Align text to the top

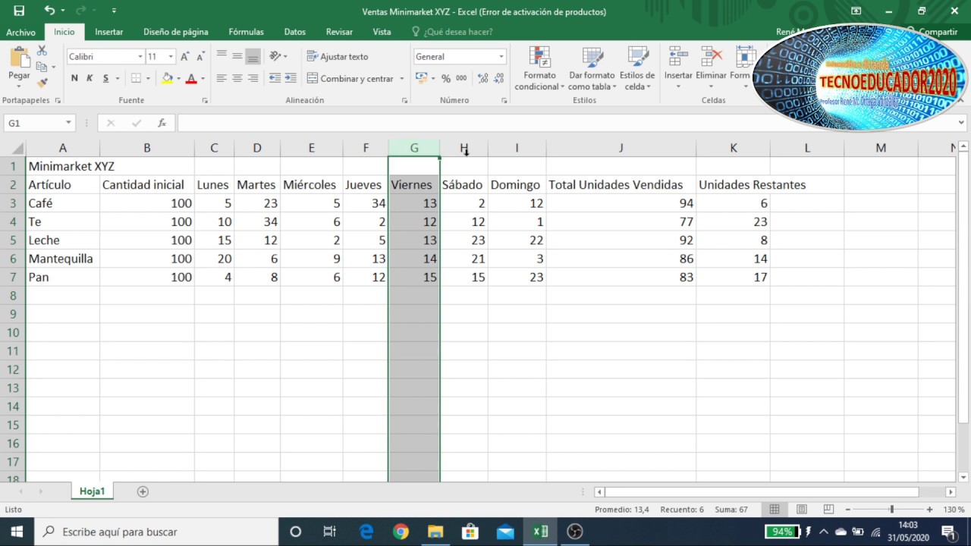pyautogui.click(x=222, y=56)
